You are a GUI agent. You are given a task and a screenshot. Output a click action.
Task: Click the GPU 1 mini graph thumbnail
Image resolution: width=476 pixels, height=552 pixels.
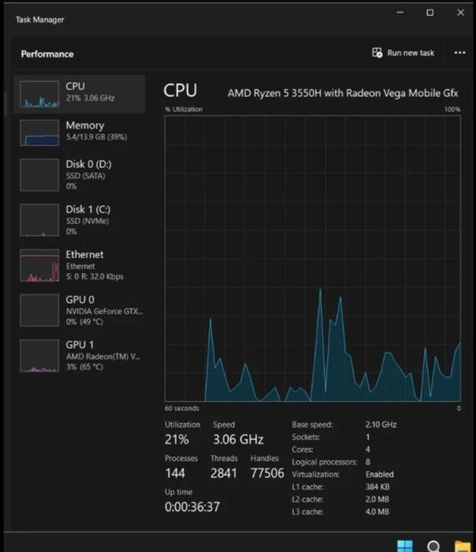pos(39,356)
